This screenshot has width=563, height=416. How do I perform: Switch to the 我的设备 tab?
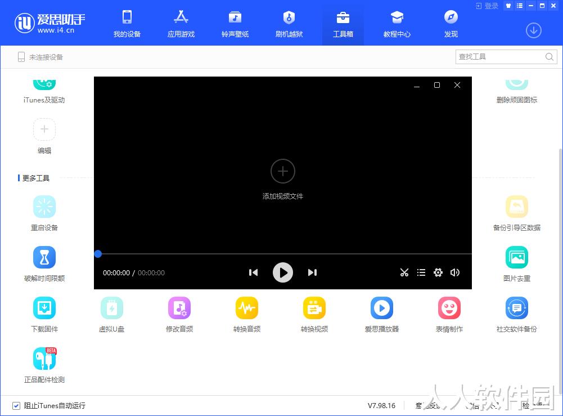[127, 24]
